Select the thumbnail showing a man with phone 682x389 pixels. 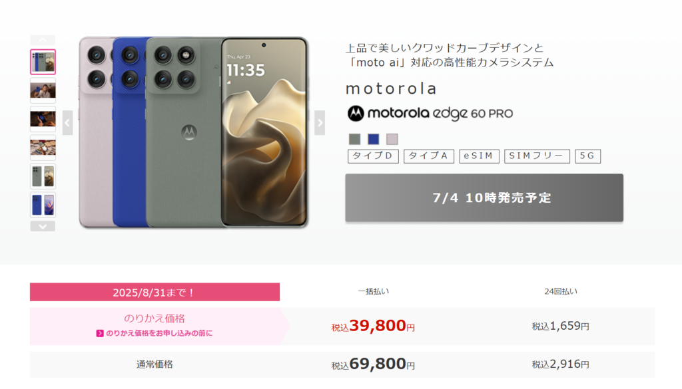(43, 90)
